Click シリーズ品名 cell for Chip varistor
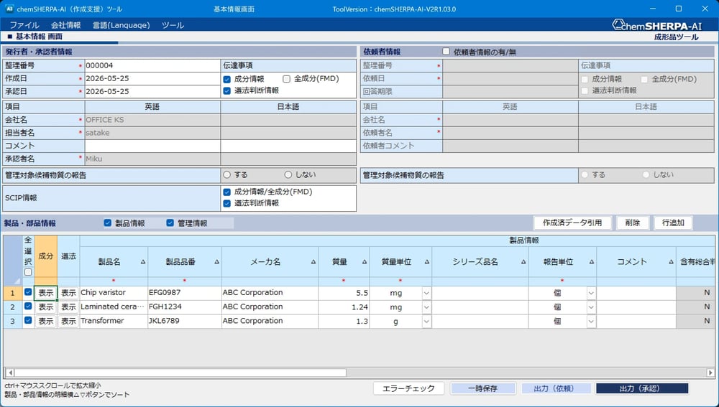719x407 pixels. pos(480,293)
